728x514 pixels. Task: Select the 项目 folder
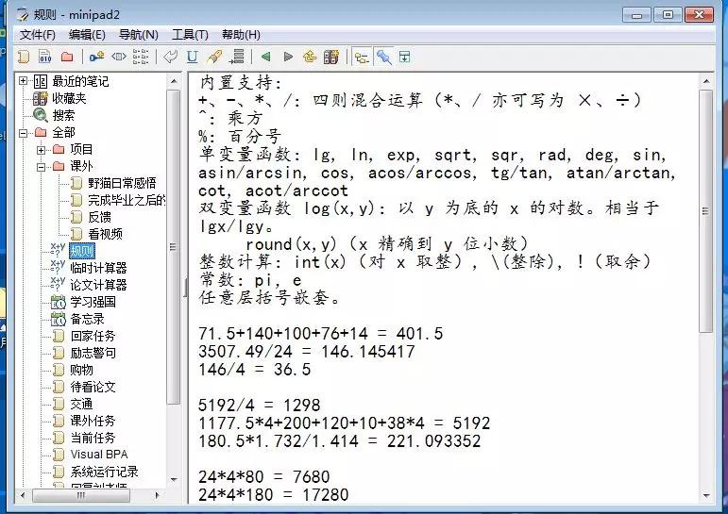tap(81, 149)
